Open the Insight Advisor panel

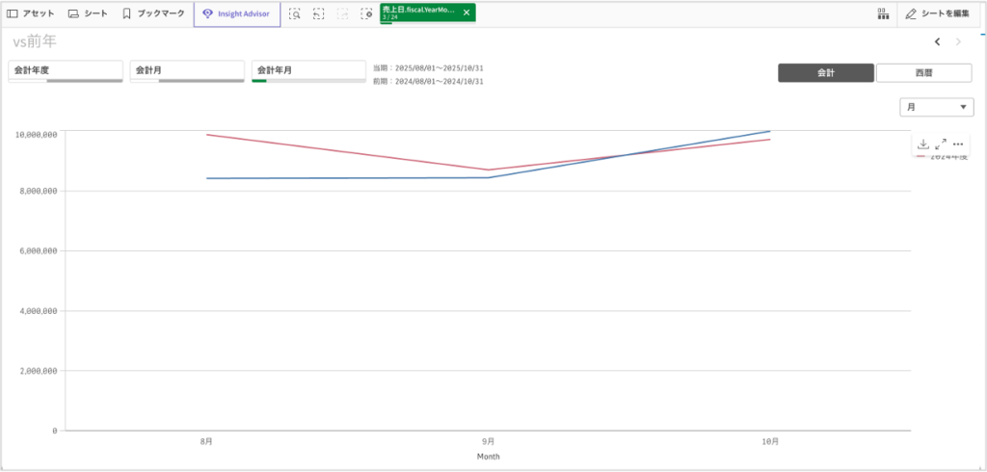point(237,13)
